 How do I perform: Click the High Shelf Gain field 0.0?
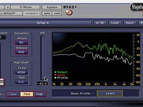click(21, 82)
